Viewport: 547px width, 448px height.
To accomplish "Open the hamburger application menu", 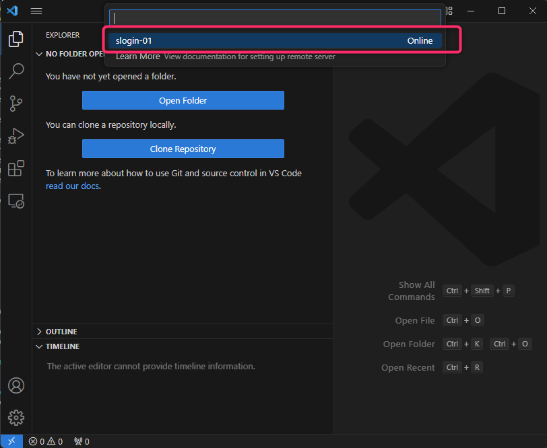I will (36, 11).
